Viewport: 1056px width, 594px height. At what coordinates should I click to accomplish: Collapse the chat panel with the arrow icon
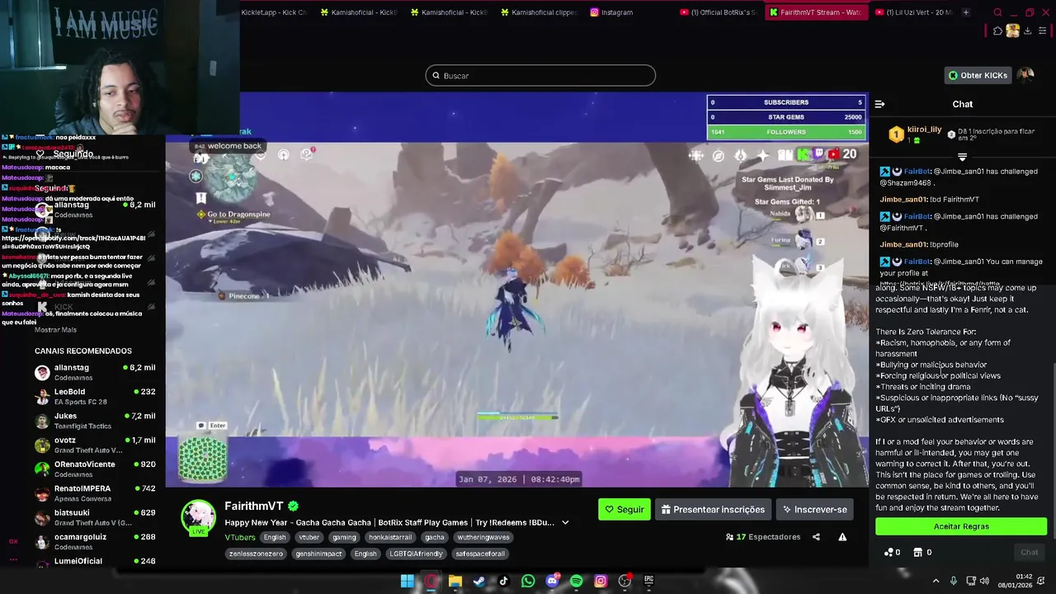click(x=879, y=104)
